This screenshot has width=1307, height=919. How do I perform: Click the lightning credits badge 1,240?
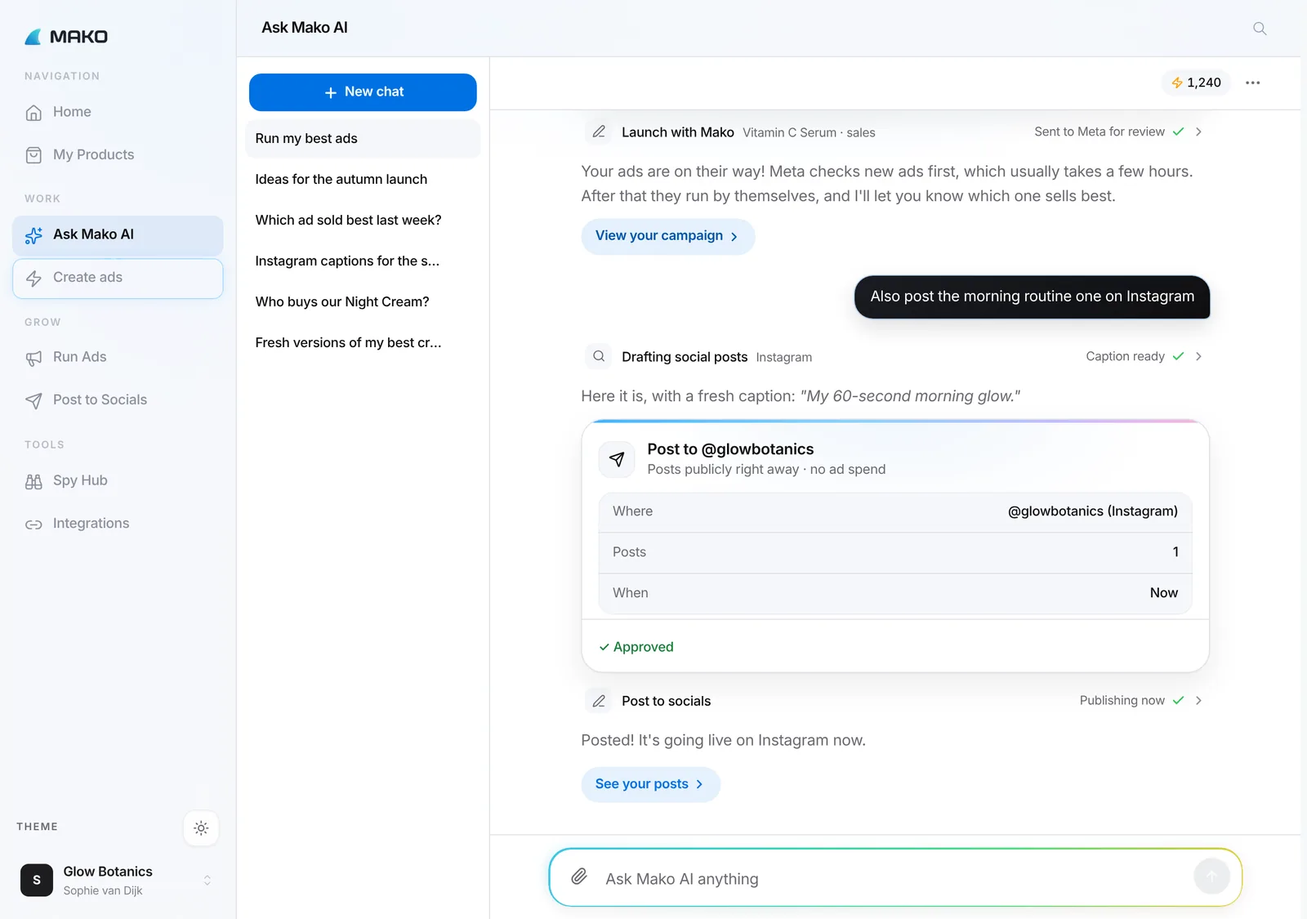tap(1196, 83)
